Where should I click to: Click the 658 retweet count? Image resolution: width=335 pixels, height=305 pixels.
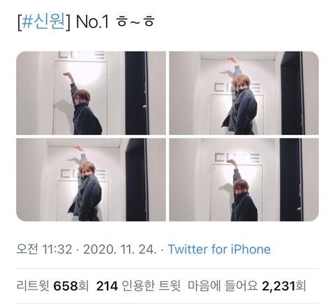coord(66,286)
